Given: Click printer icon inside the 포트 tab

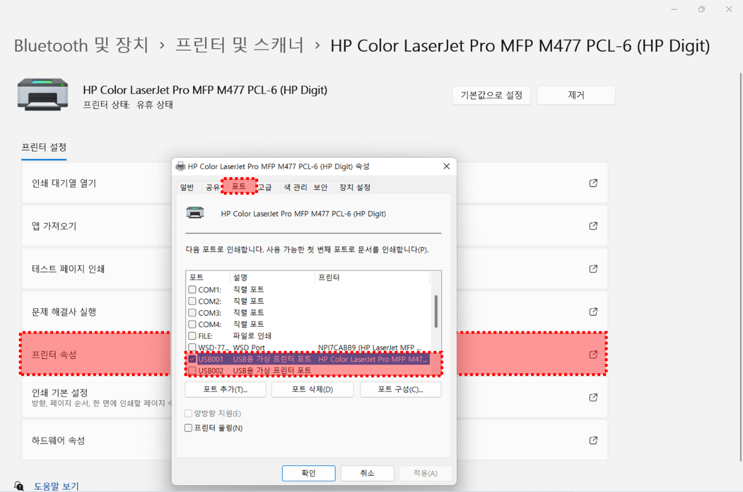Looking at the screenshot, I should pos(195,213).
